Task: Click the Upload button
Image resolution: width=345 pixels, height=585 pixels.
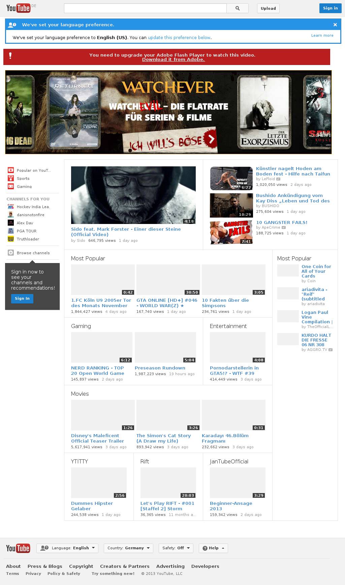Action: (268, 8)
